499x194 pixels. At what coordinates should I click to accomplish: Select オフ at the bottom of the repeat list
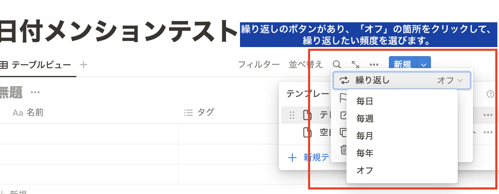tap(365, 170)
